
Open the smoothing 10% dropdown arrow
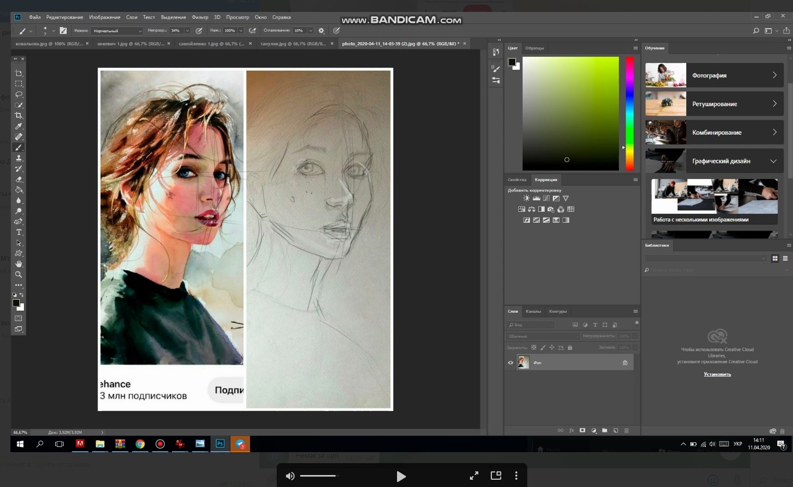point(311,31)
